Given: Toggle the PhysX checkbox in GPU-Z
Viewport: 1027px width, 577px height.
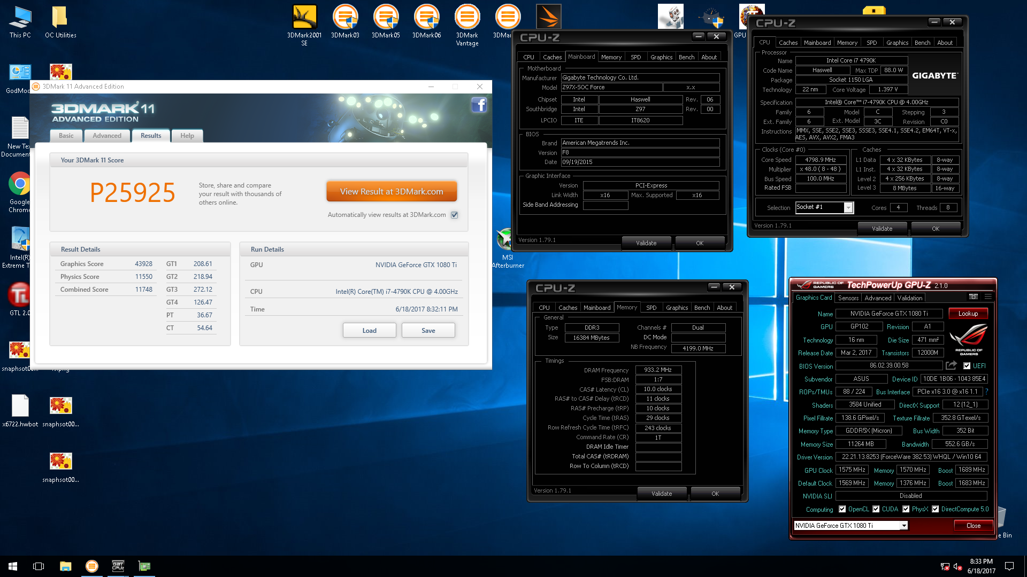Looking at the screenshot, I should tap(906, 509).
